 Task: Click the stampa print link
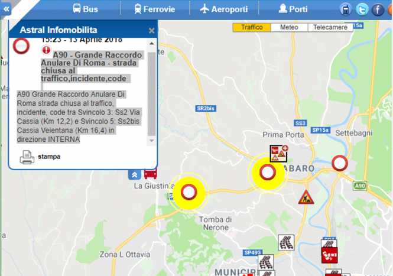(49, 157)
